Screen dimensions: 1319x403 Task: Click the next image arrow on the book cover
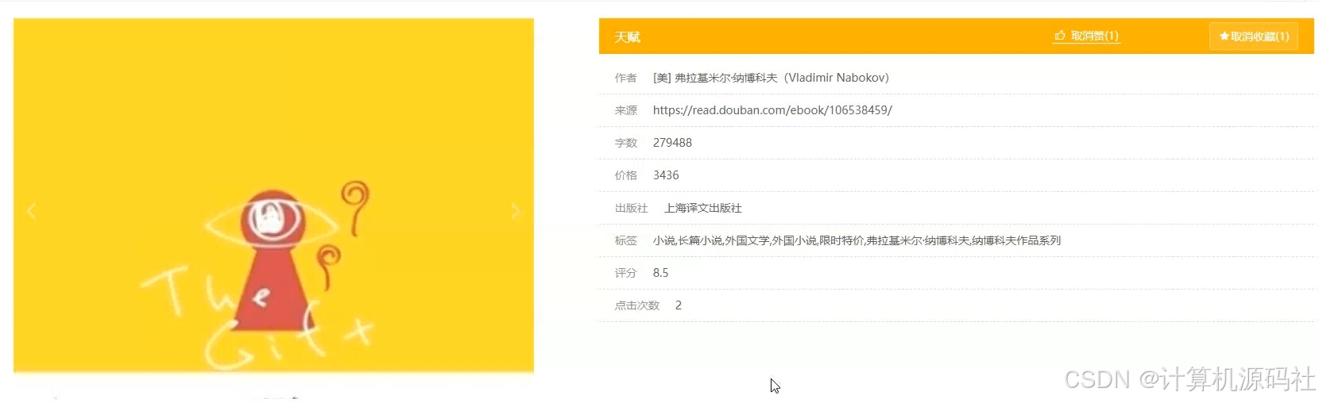(516, 211)
